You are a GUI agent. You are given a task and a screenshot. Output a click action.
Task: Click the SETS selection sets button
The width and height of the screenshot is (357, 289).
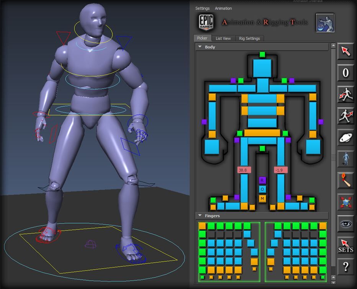[x=345, y=245]
